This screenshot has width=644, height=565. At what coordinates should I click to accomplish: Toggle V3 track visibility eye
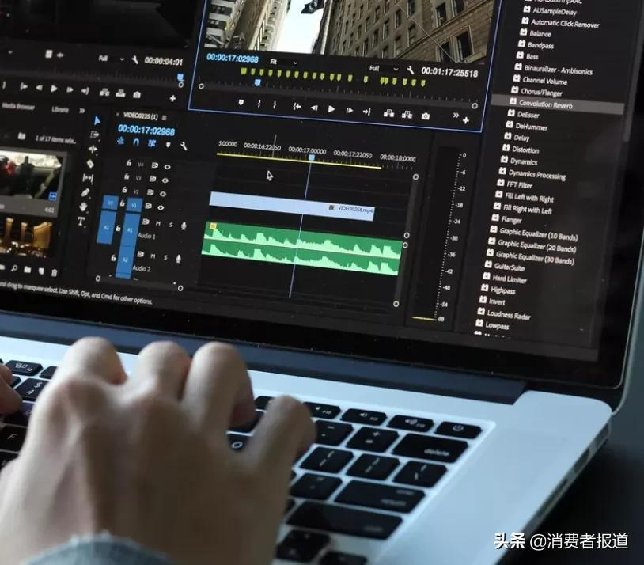[x=165, y=180]
